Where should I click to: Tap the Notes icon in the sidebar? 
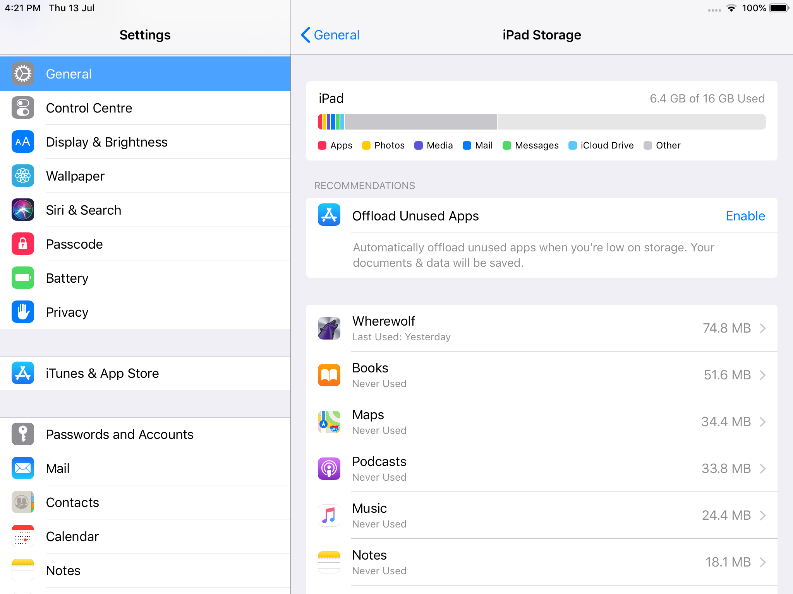coord(23,570)
